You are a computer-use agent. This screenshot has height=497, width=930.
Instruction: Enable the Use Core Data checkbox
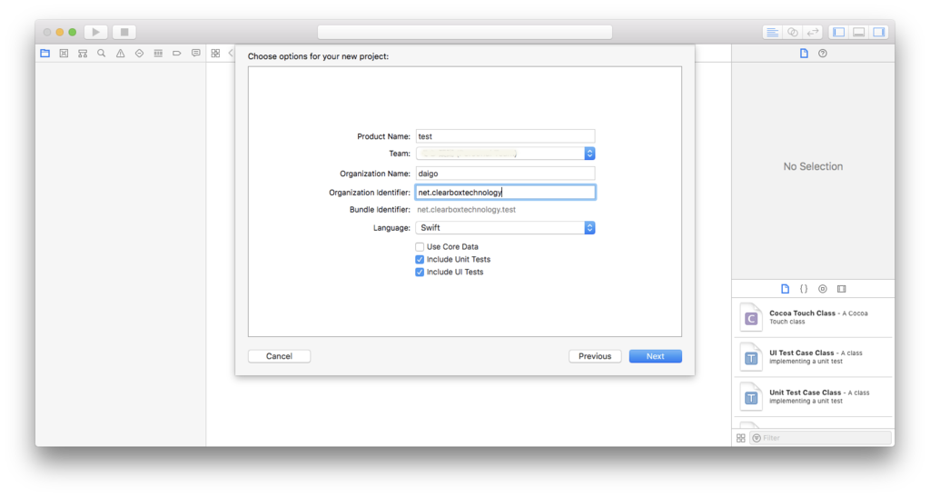[420, 247]
